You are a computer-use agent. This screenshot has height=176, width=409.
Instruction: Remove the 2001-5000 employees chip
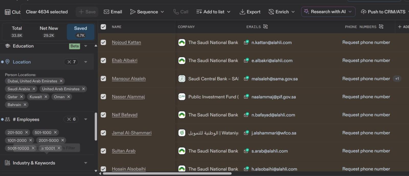click(x=63, y=140)
